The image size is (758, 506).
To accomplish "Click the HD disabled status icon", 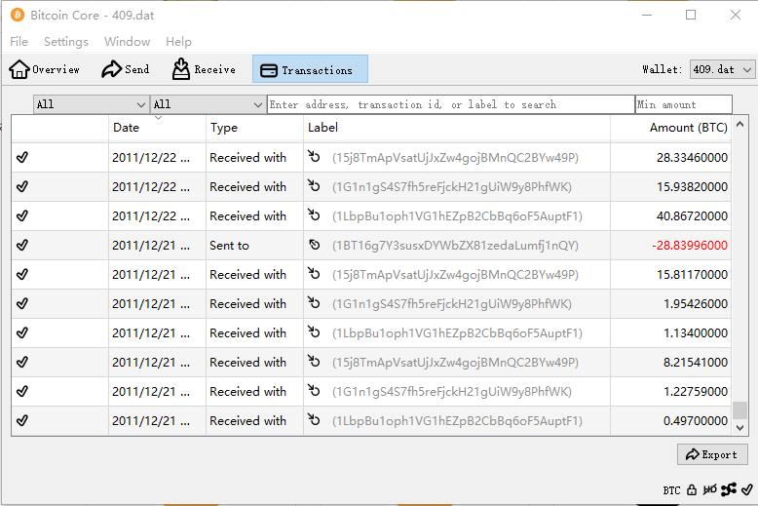I will point(709,490).
